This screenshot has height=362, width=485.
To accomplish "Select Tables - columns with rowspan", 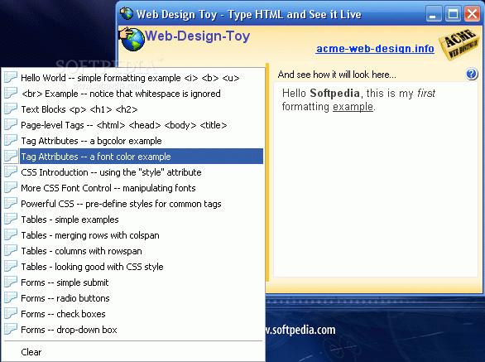I will (x=133, y=251).
